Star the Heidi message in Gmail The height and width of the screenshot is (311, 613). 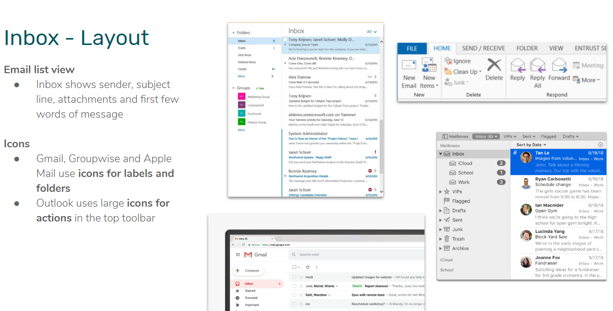301,277
